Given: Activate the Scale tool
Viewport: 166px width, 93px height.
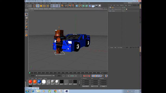Looking at the screenshot, I should coord(41,6).
